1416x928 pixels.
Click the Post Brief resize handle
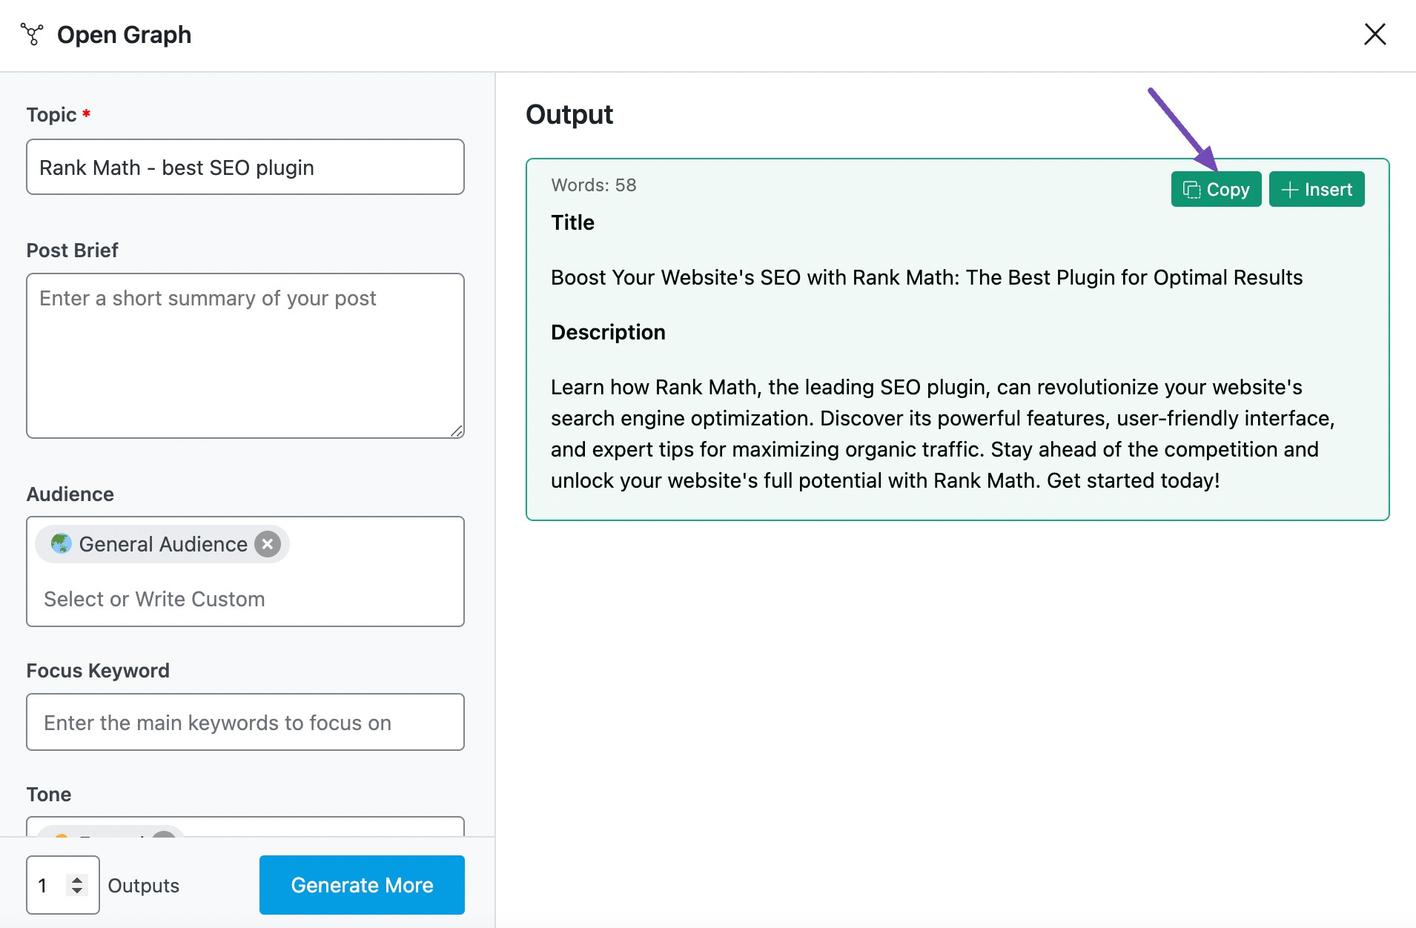click(457, 431)
